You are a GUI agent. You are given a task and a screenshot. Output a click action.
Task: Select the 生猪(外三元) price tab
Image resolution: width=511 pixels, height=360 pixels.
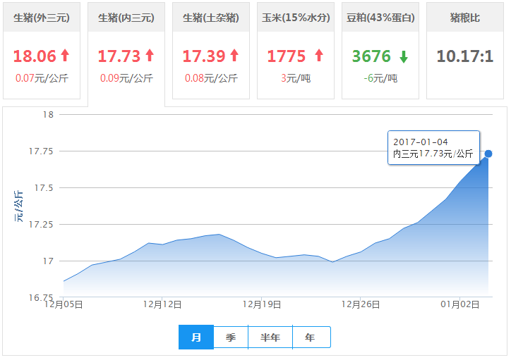tap(42, 51)
